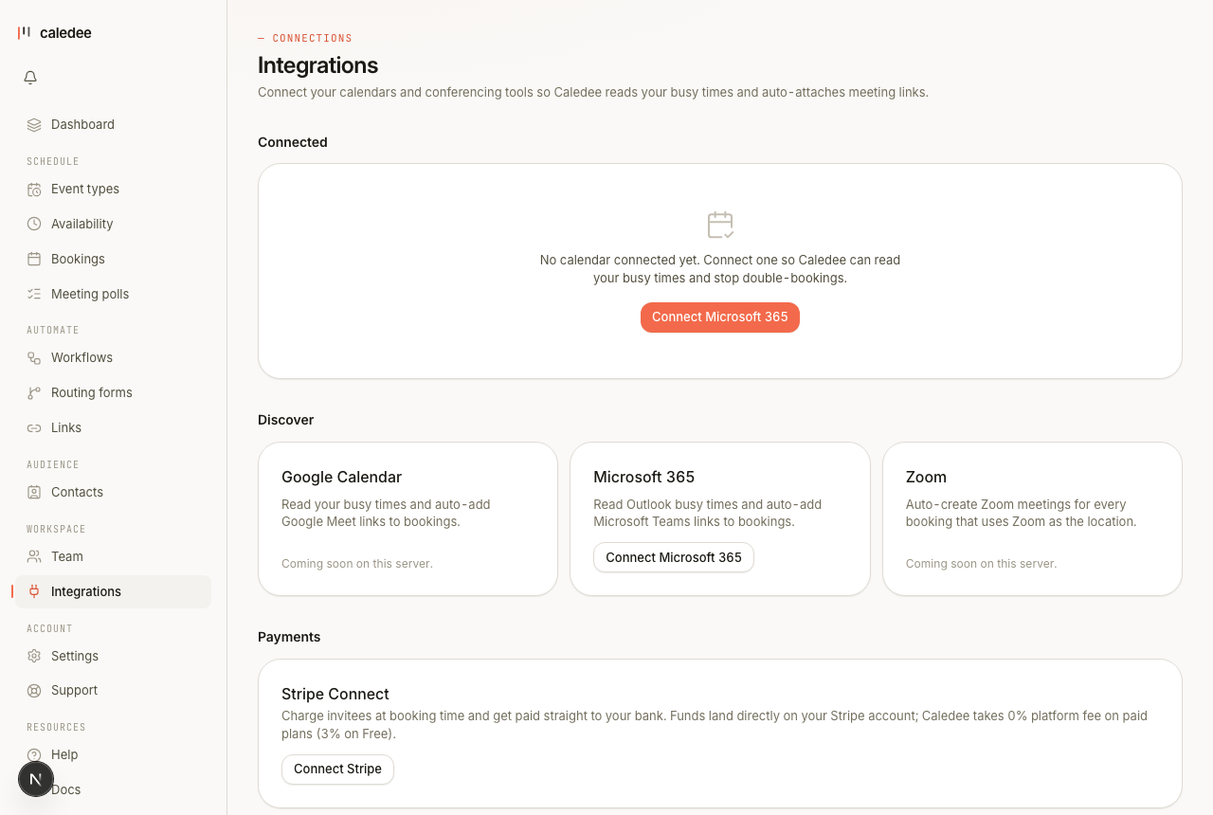Click the Integrations page heading
This screenshot has height=815, width=1213.
click(x=318, y=65)
